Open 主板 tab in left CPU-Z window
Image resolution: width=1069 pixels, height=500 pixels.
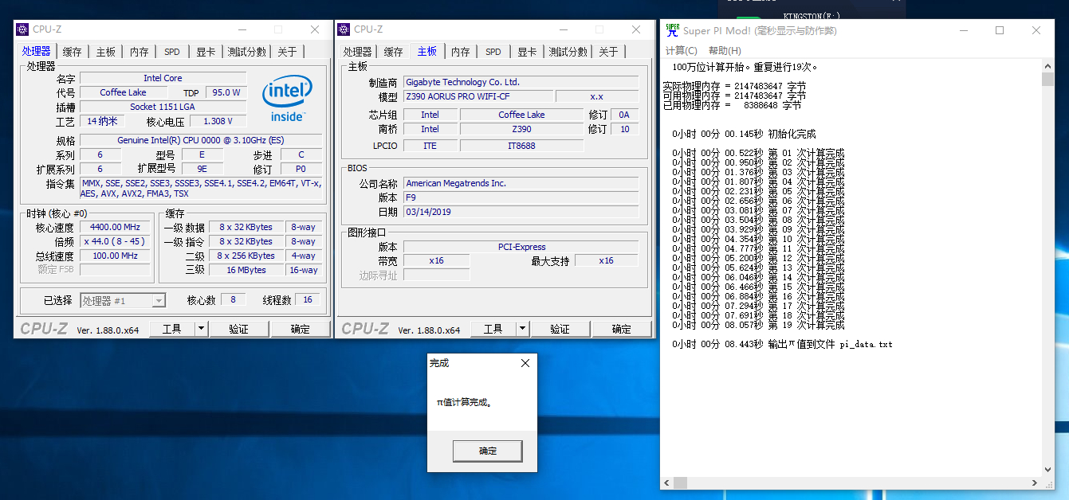click(x=105, y=52)
